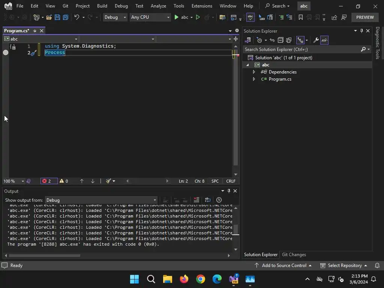
Task: Toggle auto-hide pin on Output panel
Action: click(229, 191)
